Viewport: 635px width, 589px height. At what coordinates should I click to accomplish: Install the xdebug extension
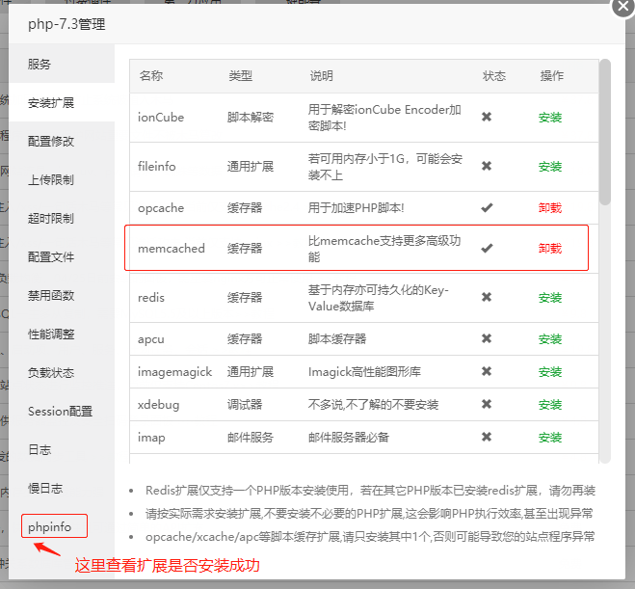click(x=550, y=405)
